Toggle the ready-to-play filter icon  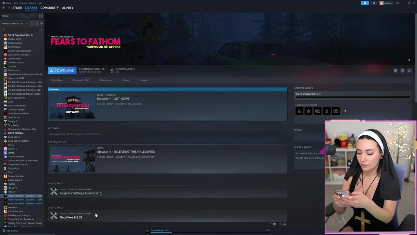(x=41, y=23)
